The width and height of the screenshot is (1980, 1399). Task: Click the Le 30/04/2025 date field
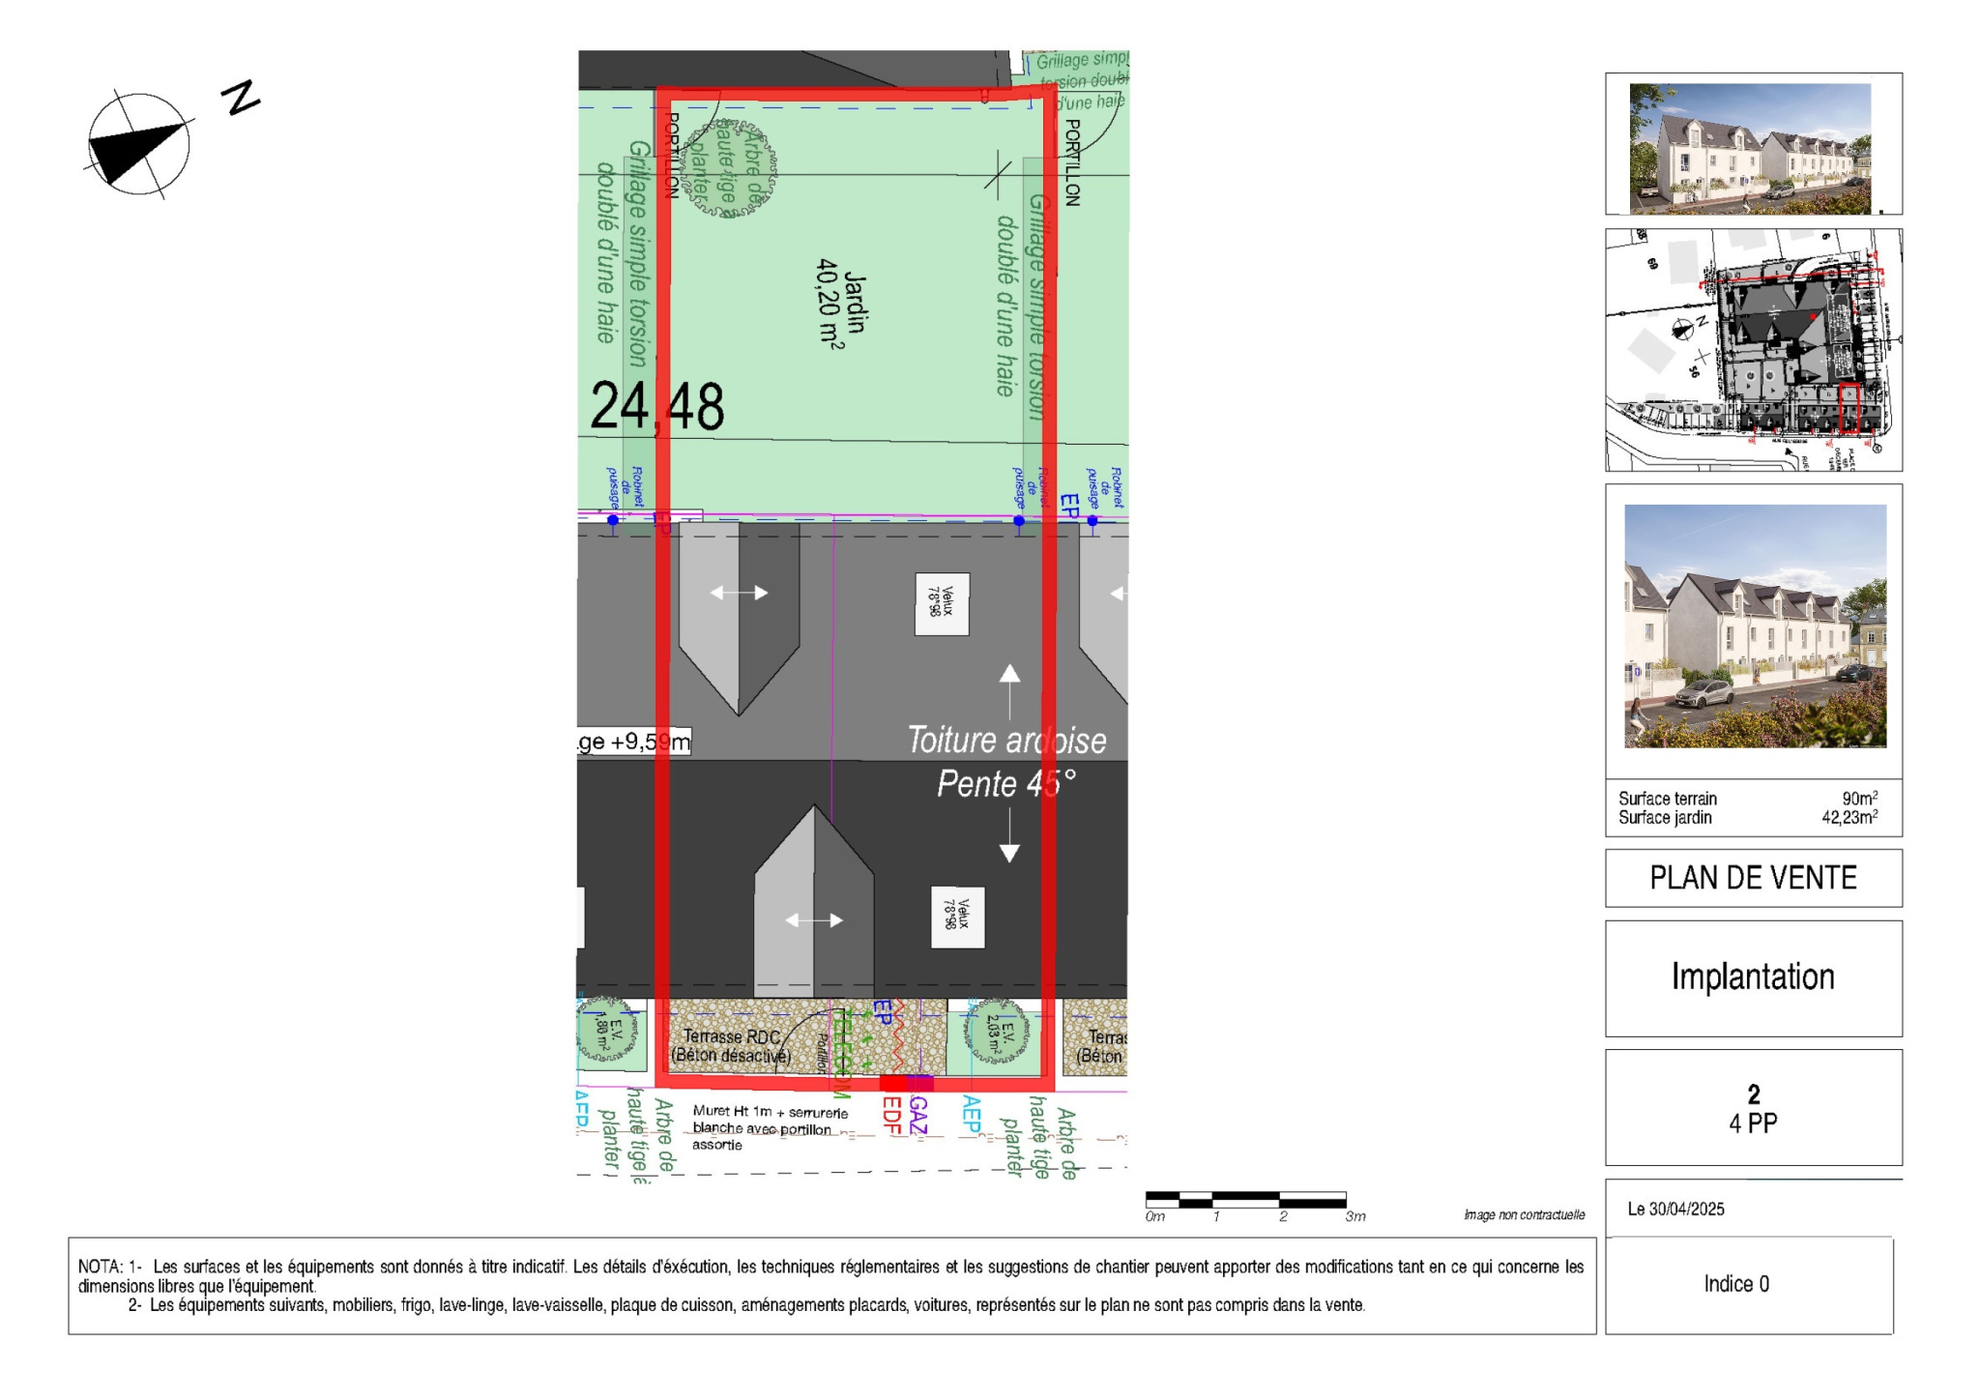click(1676, 1209)
